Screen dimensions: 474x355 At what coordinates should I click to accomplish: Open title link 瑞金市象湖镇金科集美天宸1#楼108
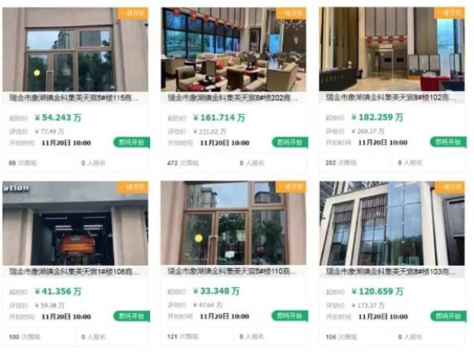pyautogui.click(x=74, y=272)
